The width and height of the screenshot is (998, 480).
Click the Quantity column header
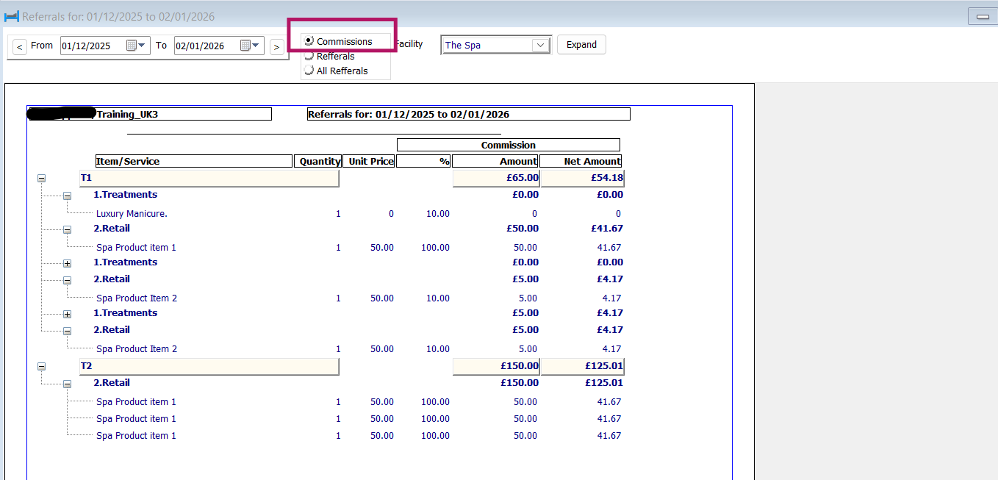(x=317, y=161)
